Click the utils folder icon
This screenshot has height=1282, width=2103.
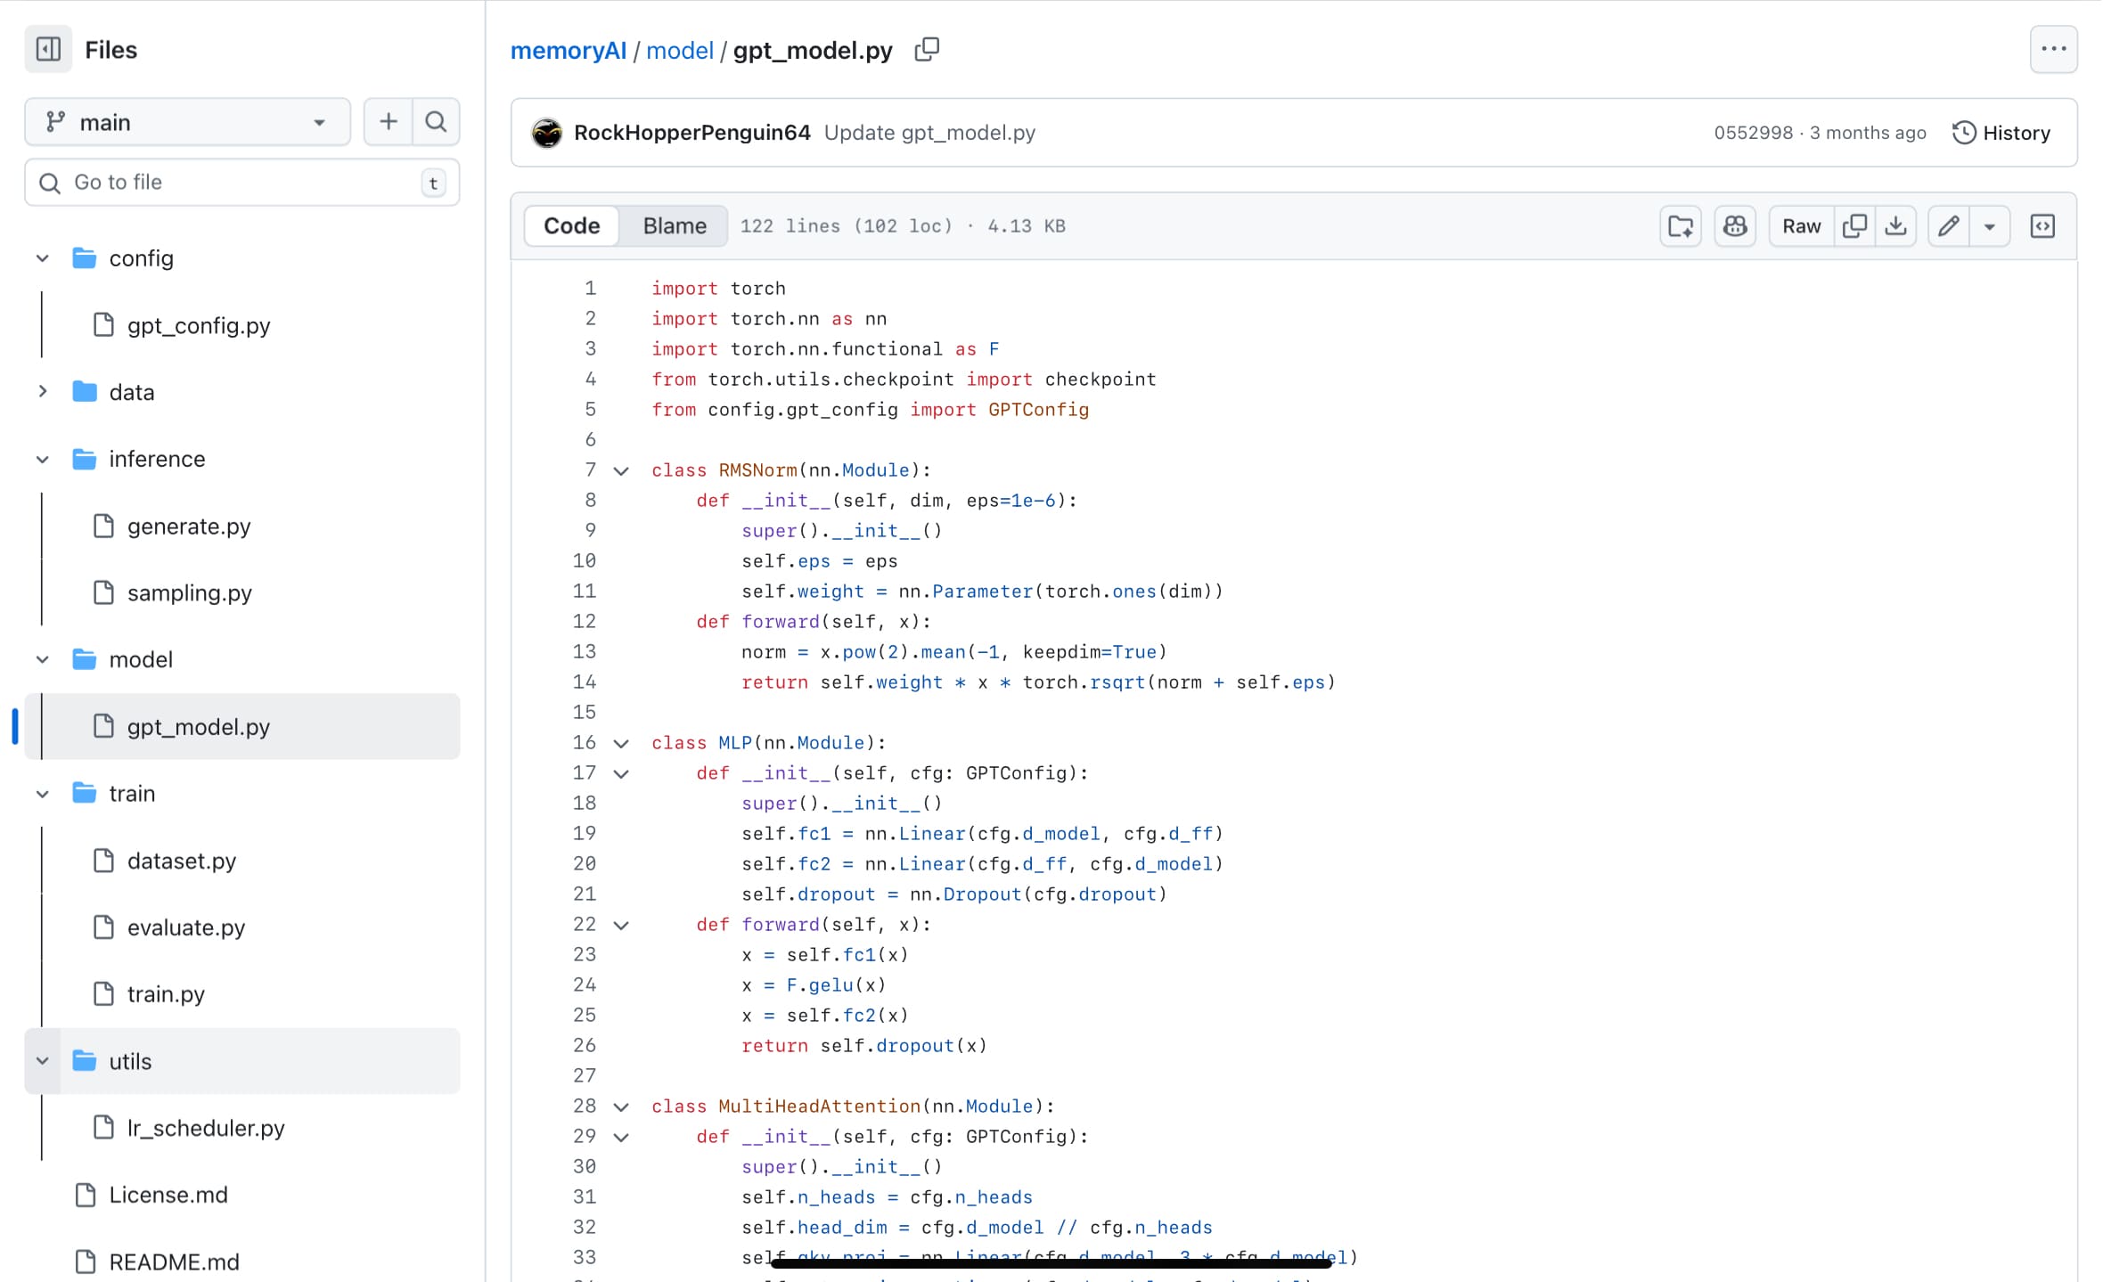(85, 1061)
